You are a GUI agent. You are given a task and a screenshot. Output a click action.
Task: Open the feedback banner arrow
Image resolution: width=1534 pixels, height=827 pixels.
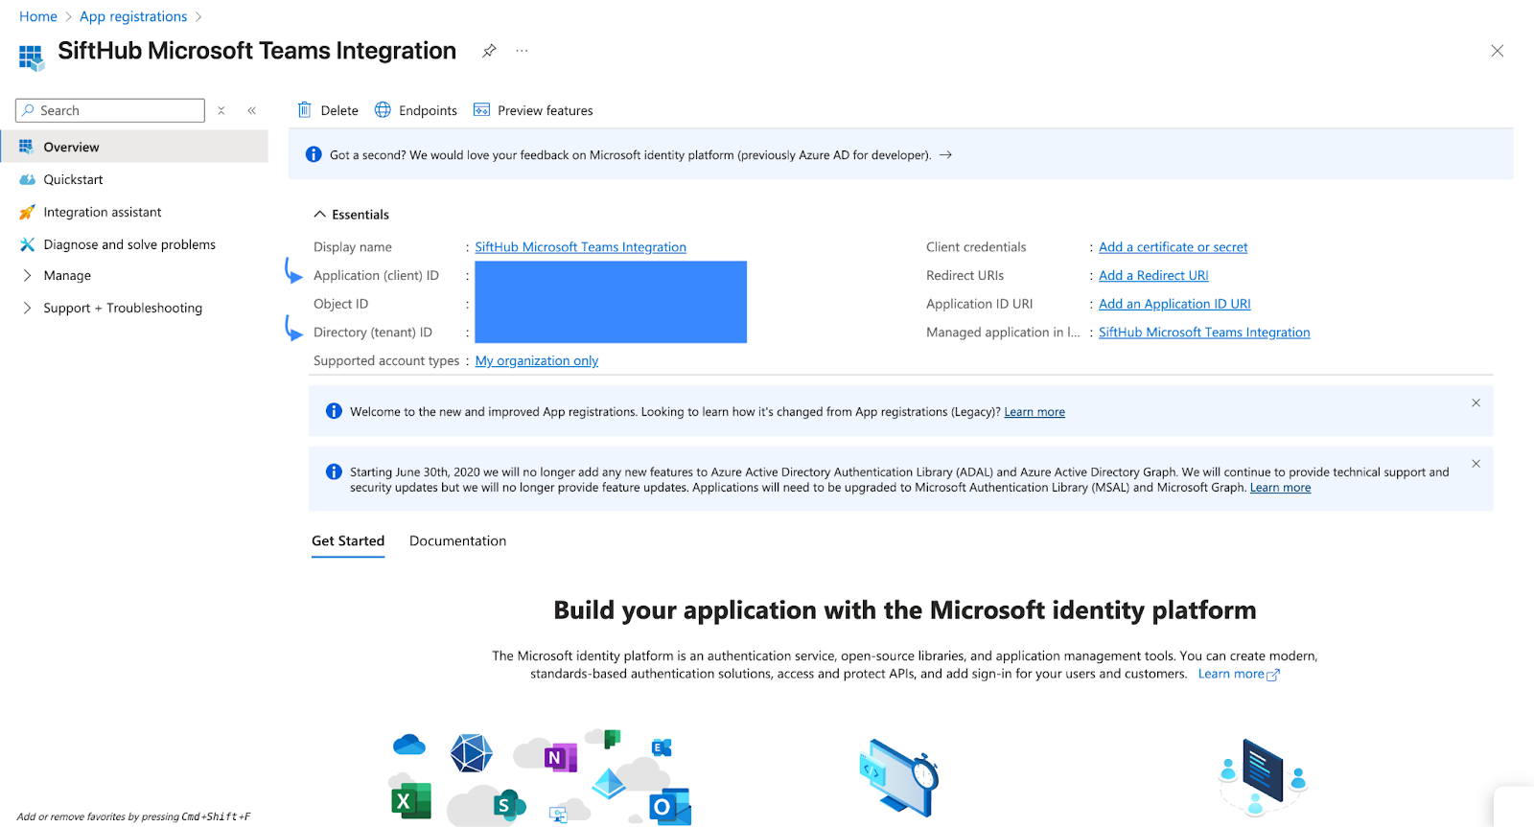point(945,155)
